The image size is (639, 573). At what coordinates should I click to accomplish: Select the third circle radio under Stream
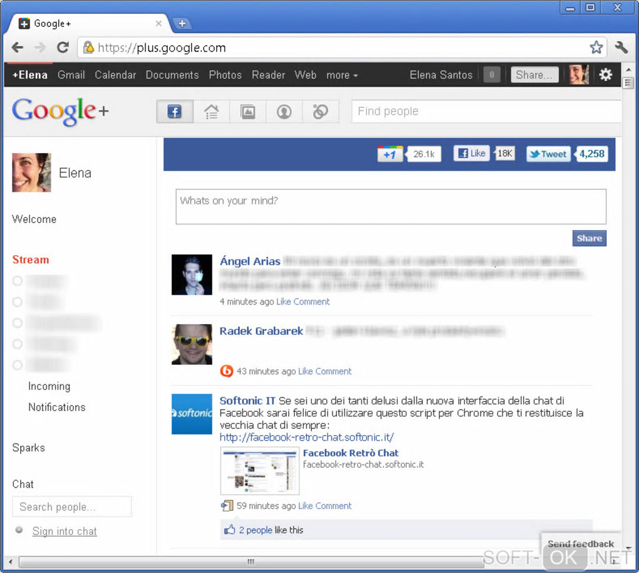point(17,323)
